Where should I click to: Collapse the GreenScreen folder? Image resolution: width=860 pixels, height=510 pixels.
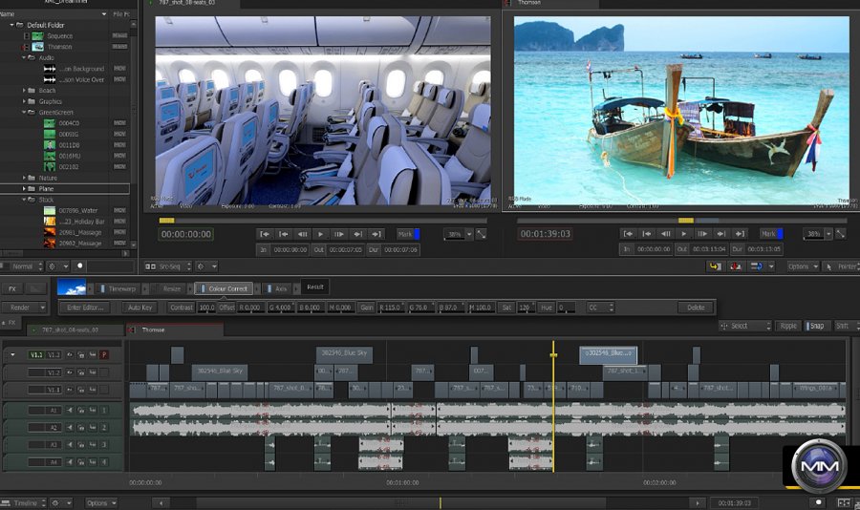point(26,113)
